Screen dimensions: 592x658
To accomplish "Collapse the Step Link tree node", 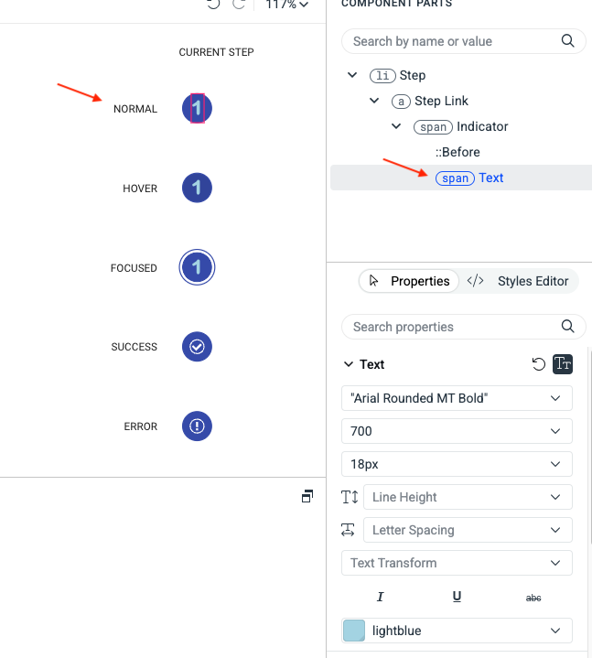I will click(375, 101).
